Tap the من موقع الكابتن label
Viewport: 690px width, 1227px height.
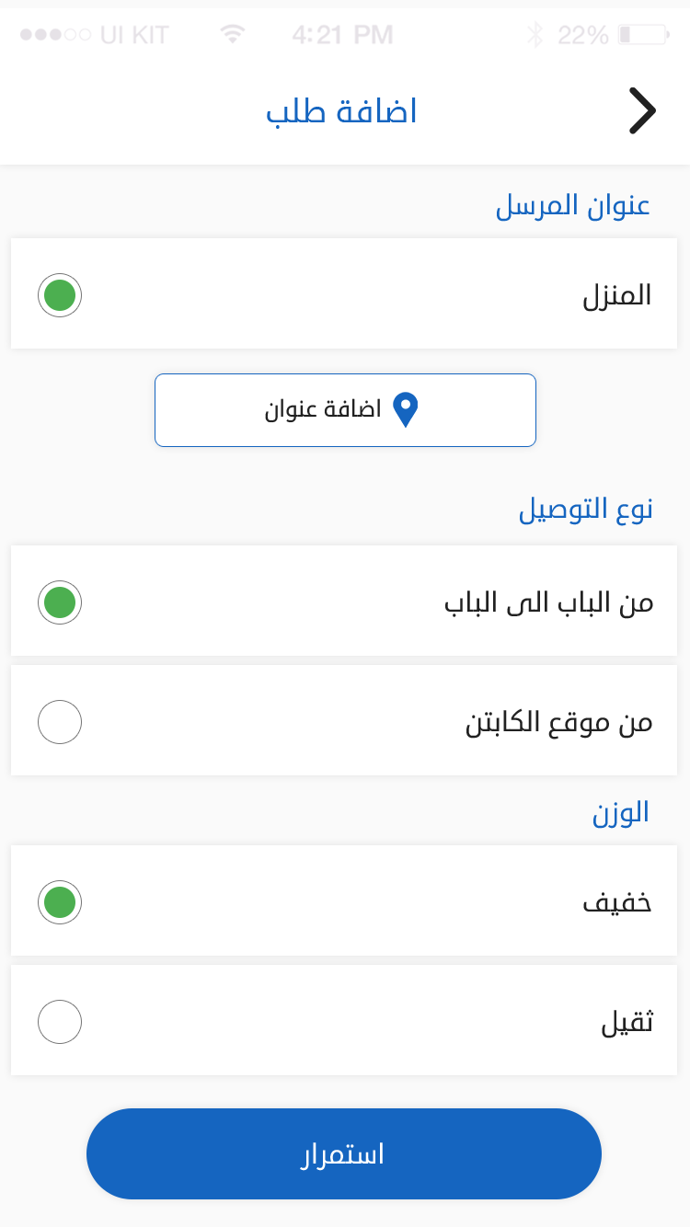click(x=558, y=723)
